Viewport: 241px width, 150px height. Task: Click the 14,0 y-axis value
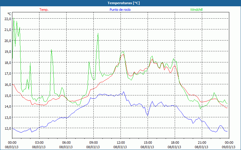tap(8, 106)
